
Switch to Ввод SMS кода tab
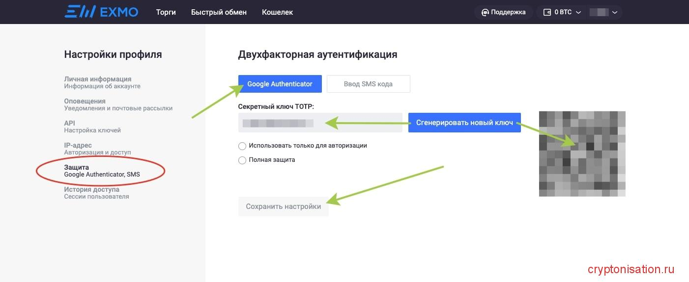click(368, 84)
